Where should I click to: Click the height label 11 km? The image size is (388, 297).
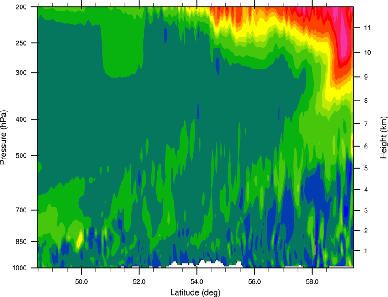point(367,27)
